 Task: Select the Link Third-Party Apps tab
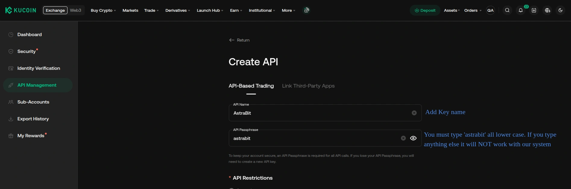pyautogui.click(x=308, y=86)
